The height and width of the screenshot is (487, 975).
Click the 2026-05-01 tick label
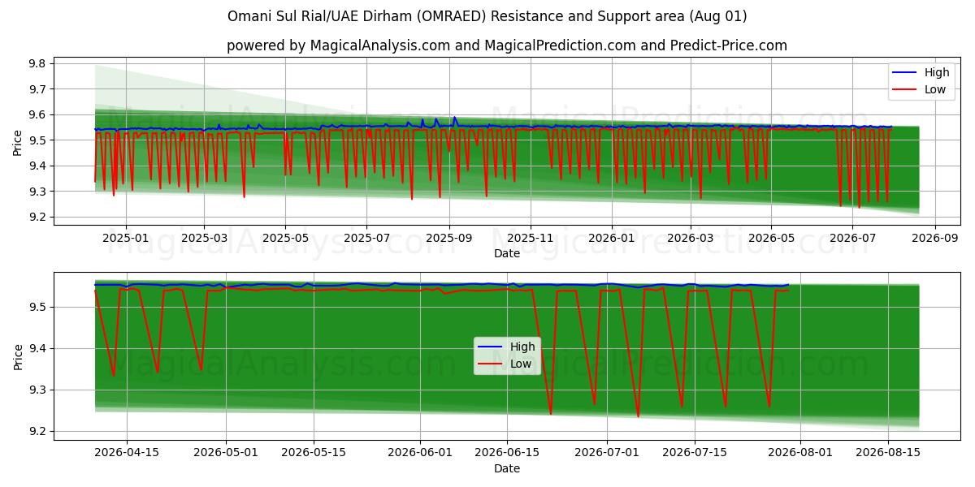click(227, 452)
